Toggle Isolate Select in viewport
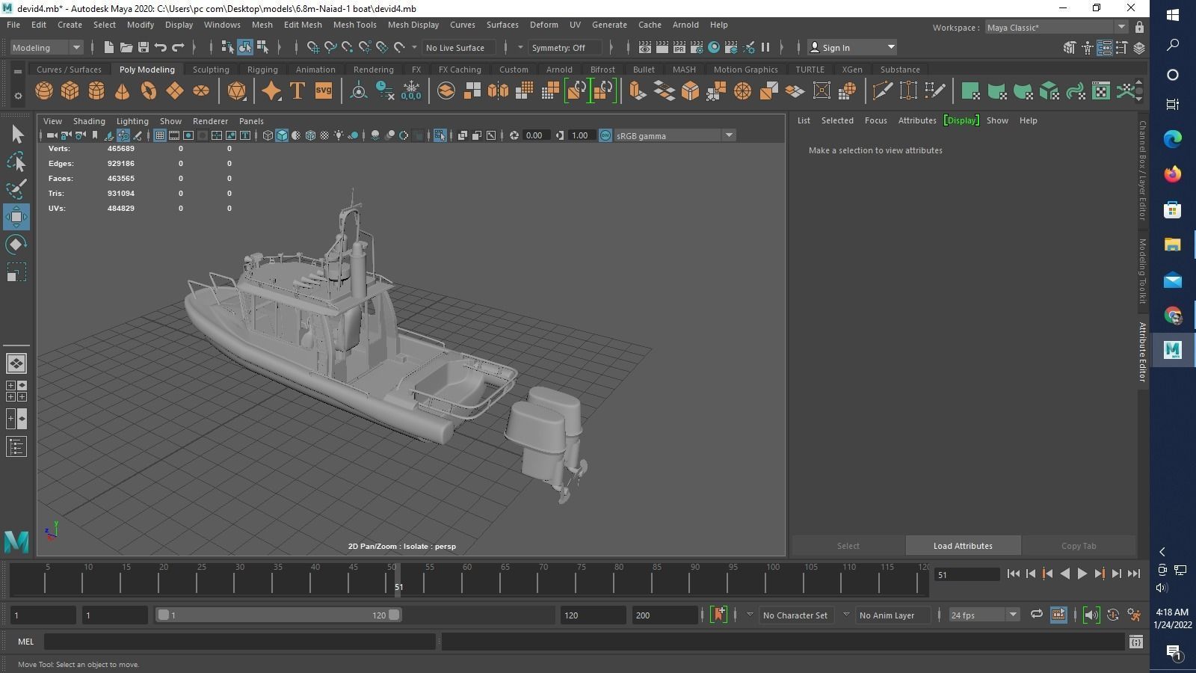 (x=440, y=135)
